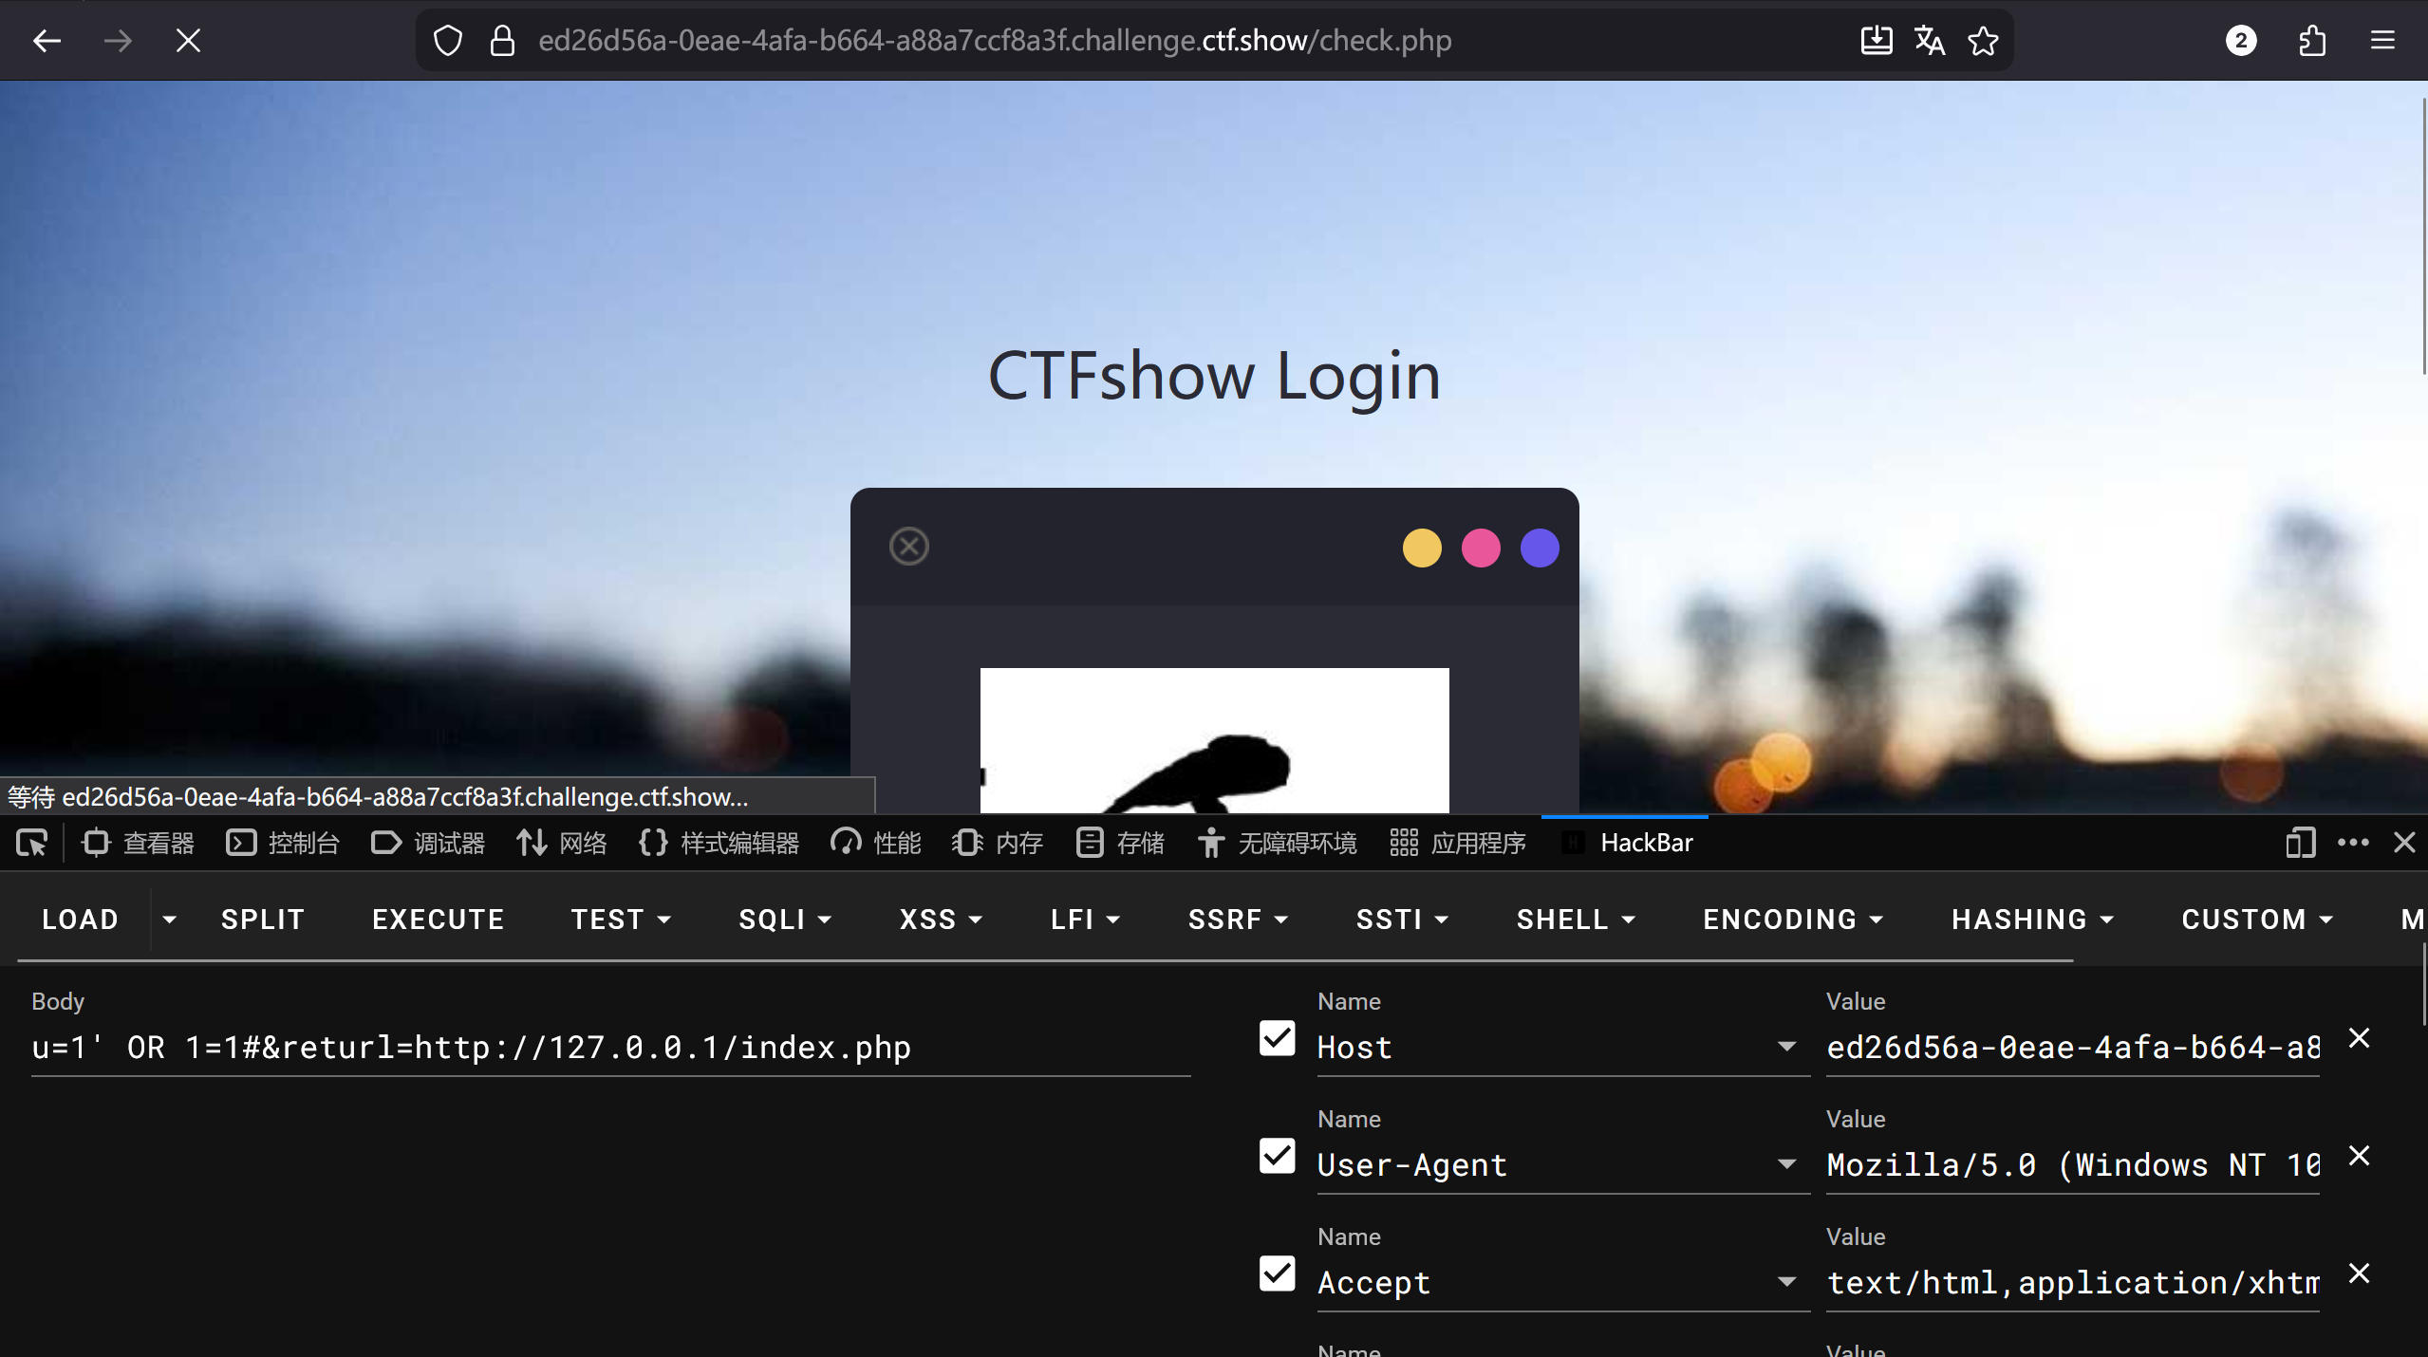Screen dimensions: 2428x1357
Task: Open the ENCODING dropdown menu
Action: [x=1792, y=920]
